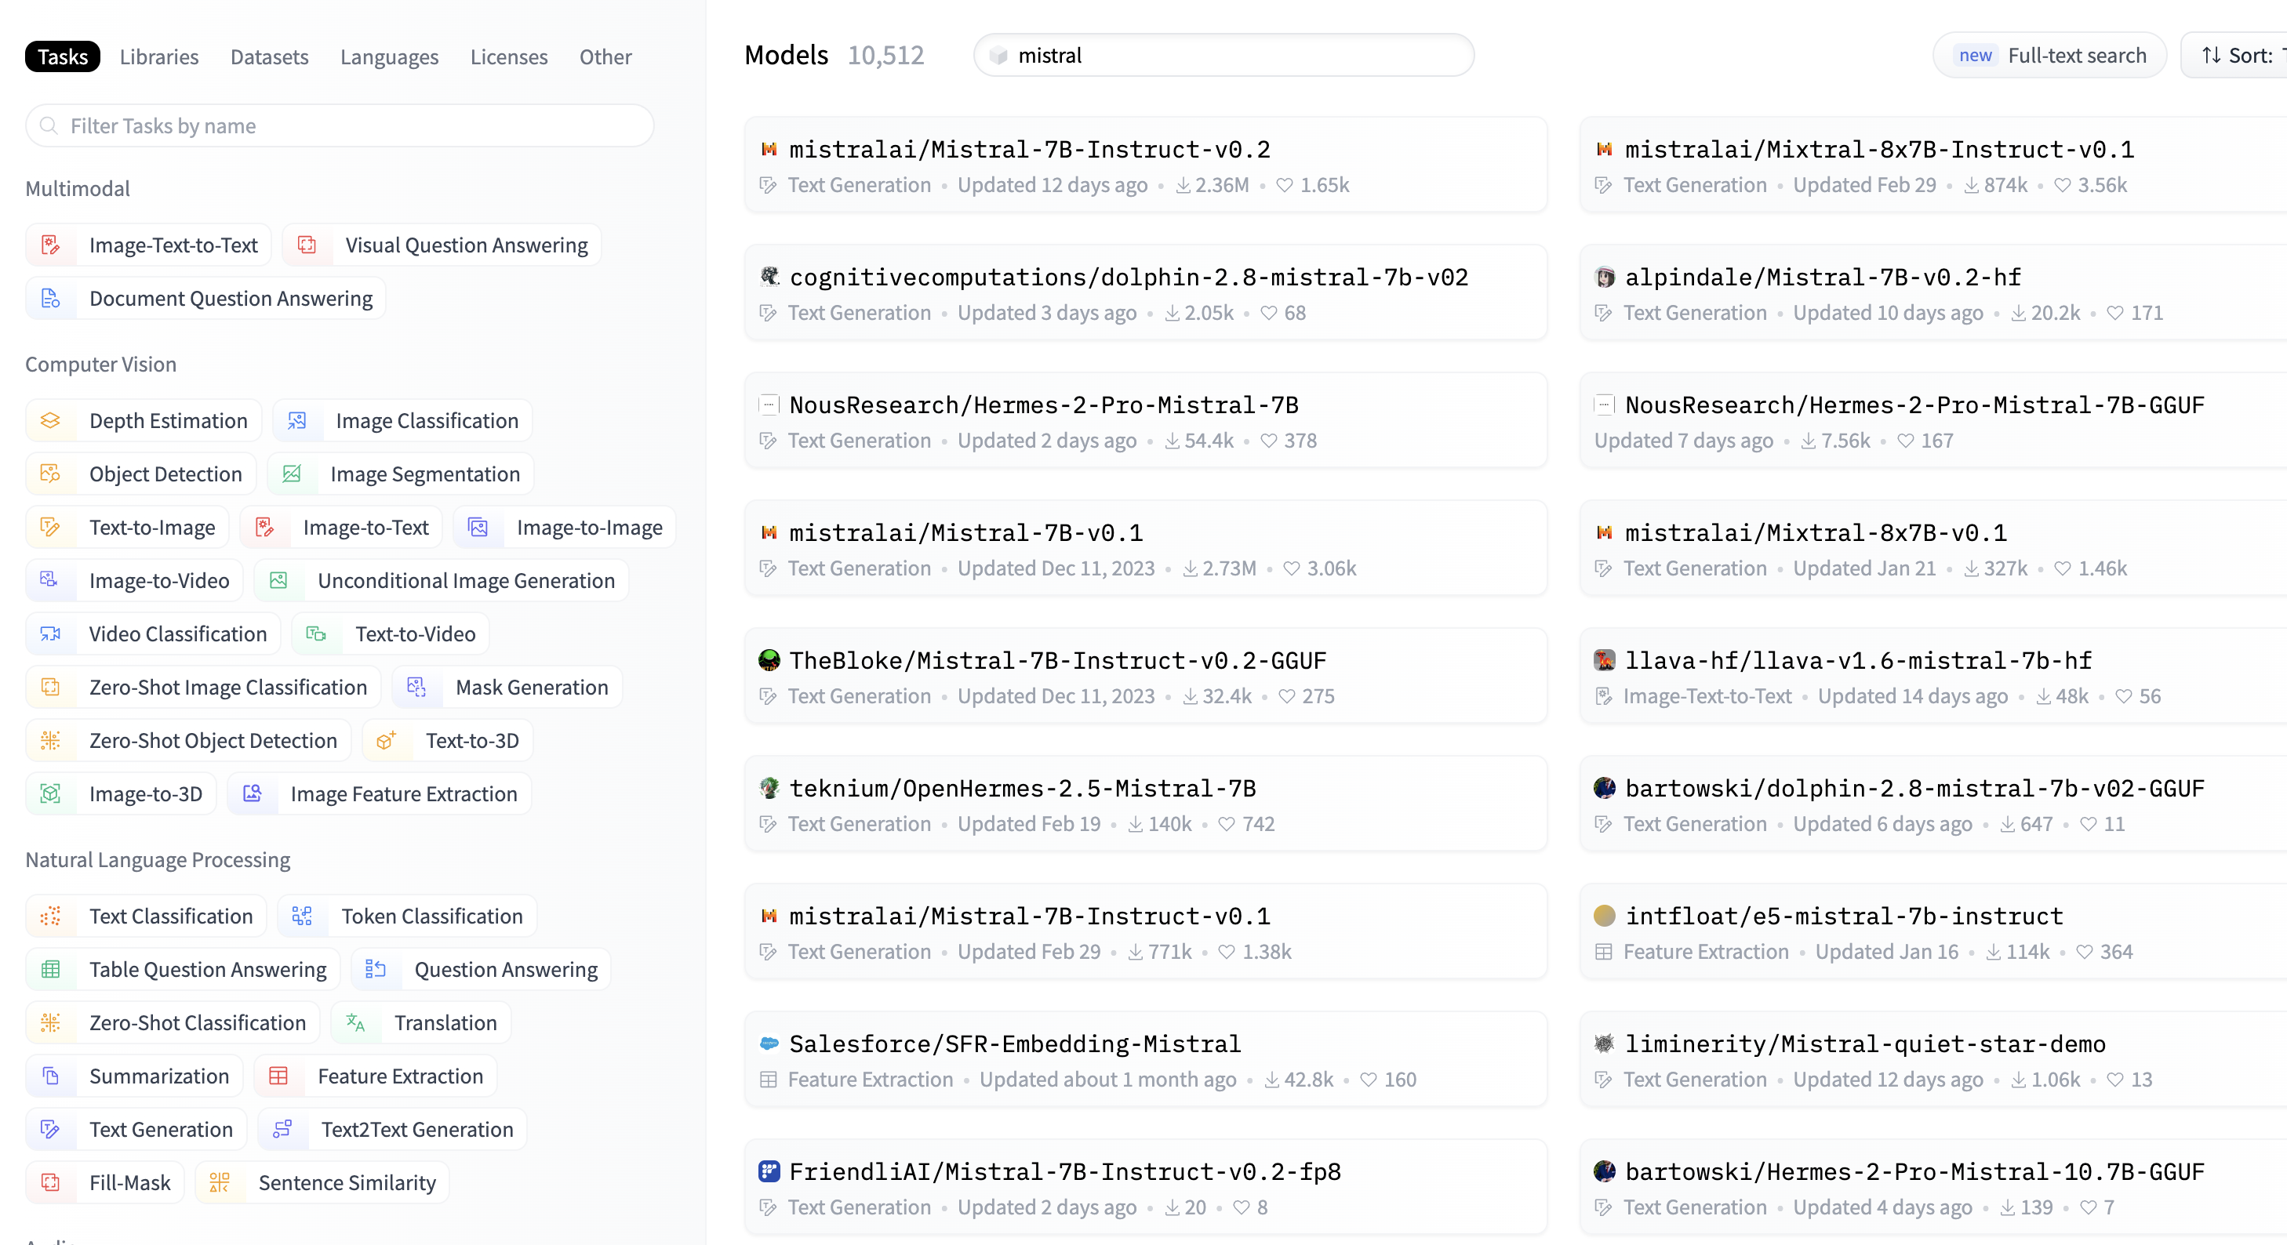
Task: Click the Salesforce avatar icon
Action: pyautogui.click(x=769, y=1044)
